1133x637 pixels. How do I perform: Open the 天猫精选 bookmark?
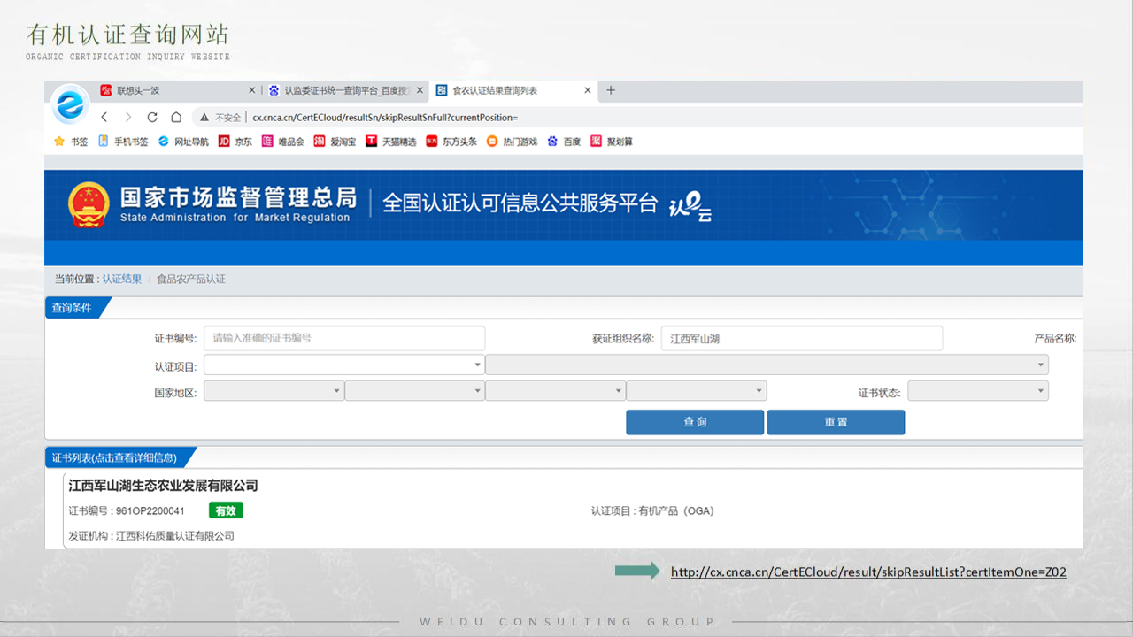tap(390, 142)
